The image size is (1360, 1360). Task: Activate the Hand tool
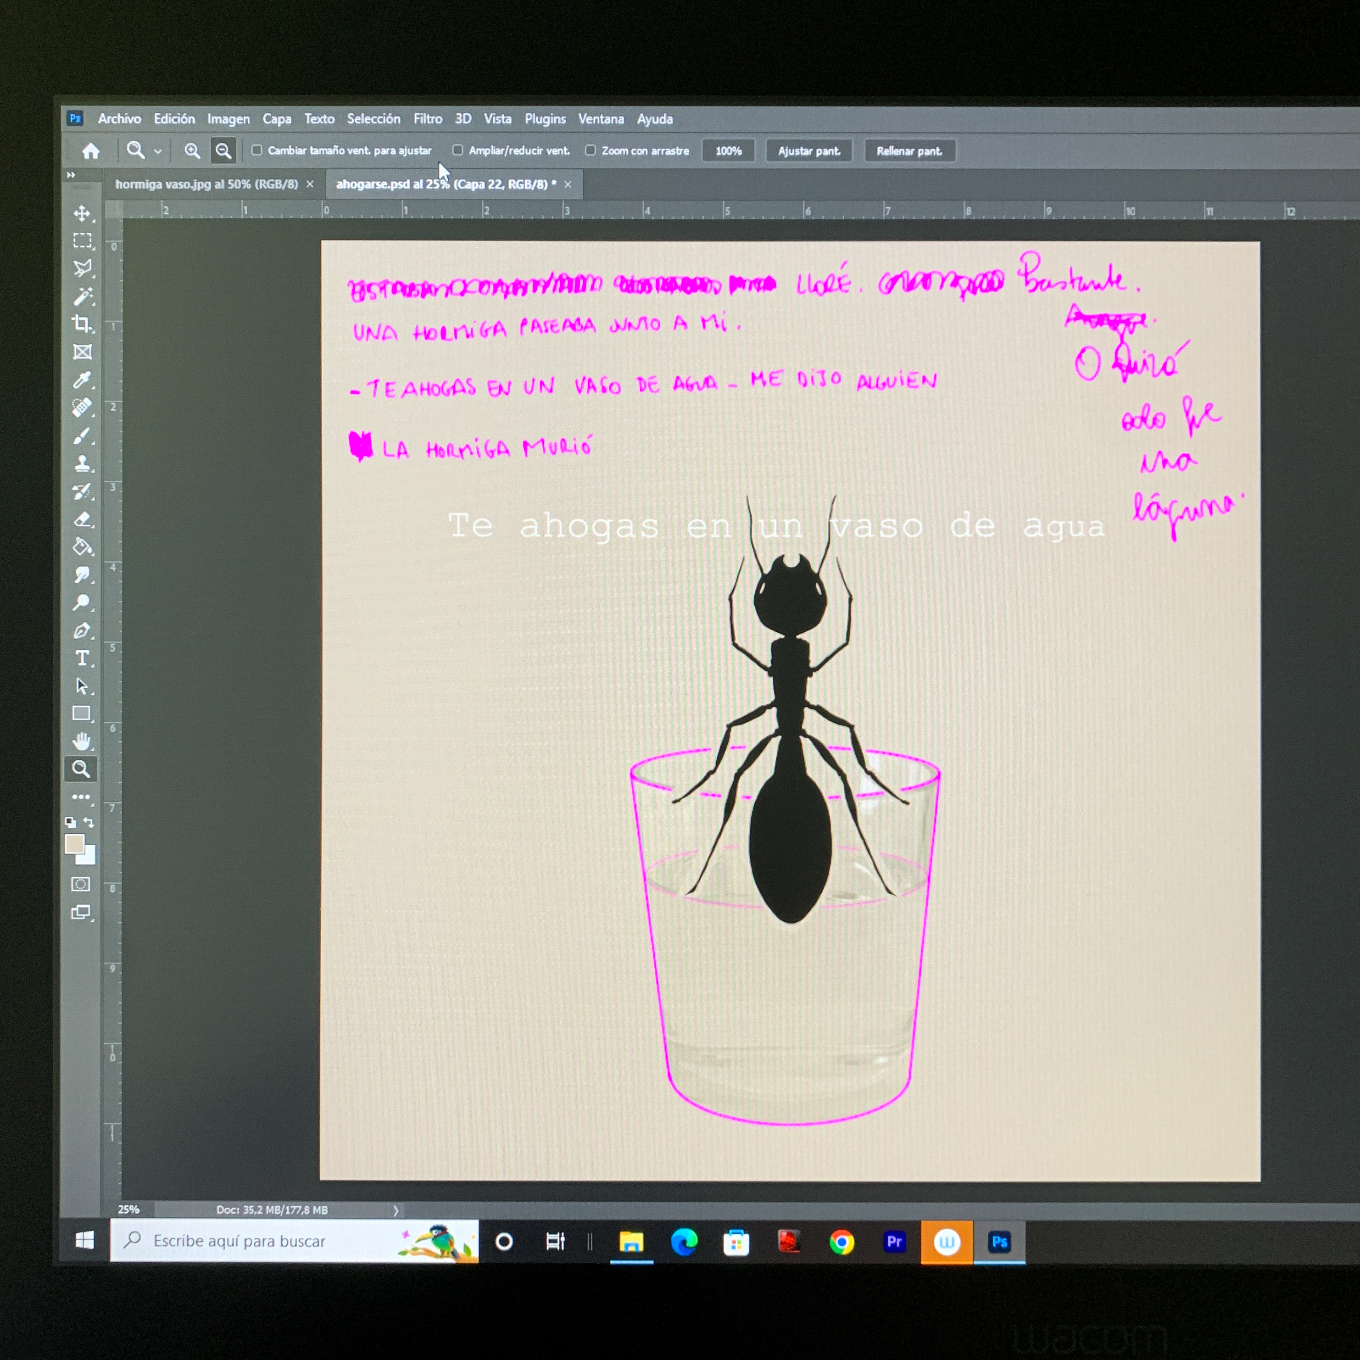[82, 741]
